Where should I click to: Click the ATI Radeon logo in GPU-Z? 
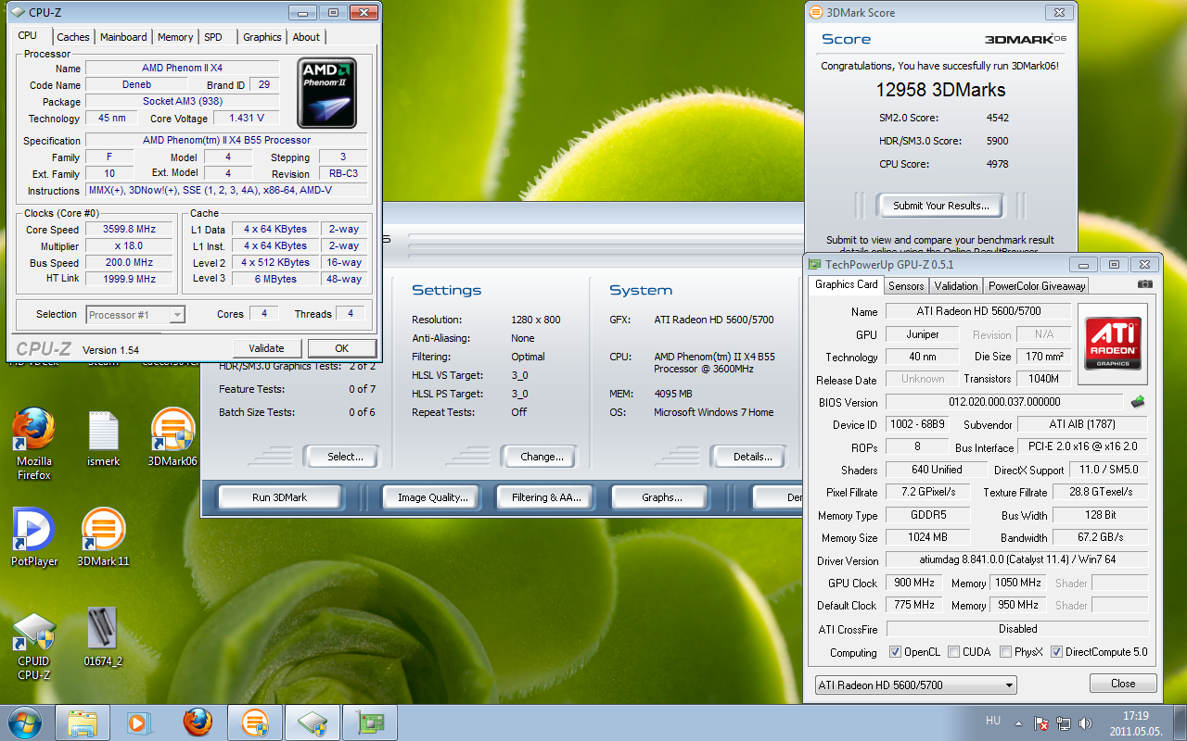pos(1113,344)
